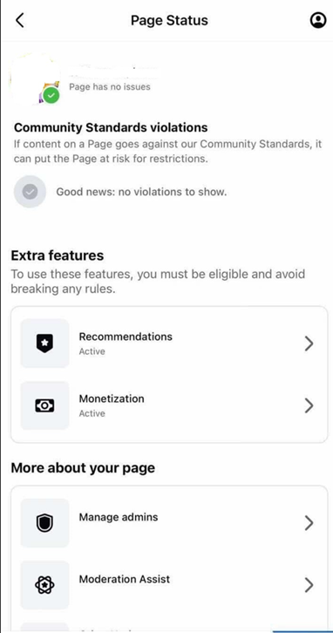This screenshot has width=333, height=633.
Task: Tap the page profile picture thumbnail
Action: (37, 78)
